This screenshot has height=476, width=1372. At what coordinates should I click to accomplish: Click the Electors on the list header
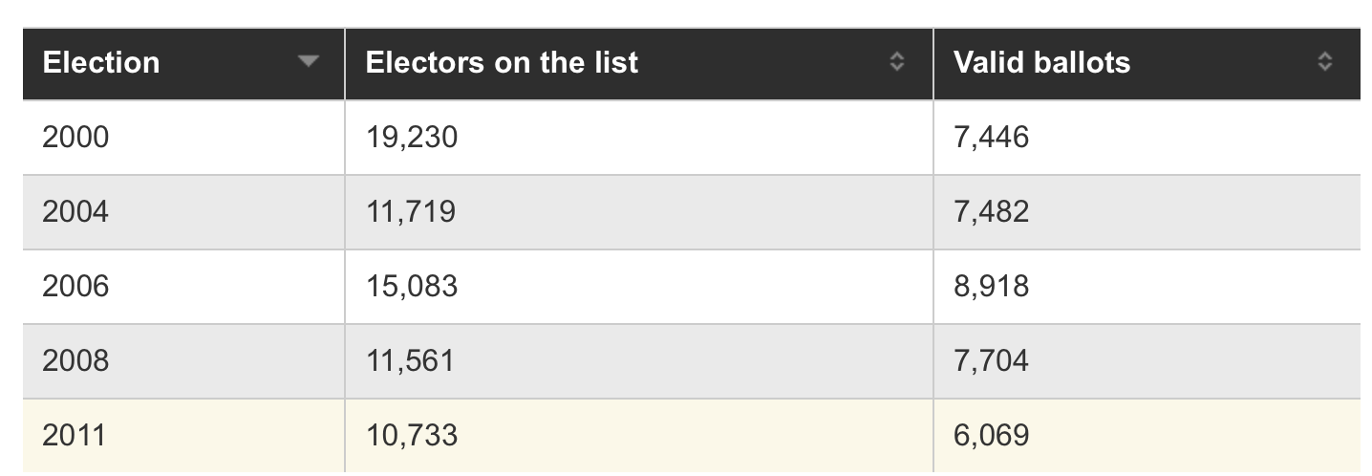[503, 63]
